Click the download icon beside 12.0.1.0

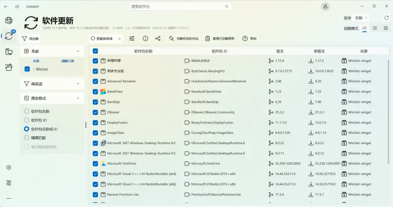(311, 122)
